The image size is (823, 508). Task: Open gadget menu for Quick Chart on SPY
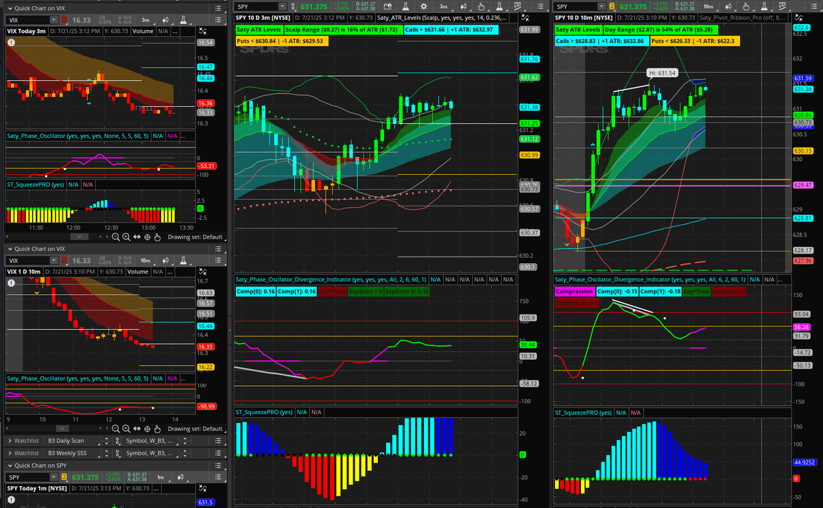pyautogui.click(x=218, y=465)
